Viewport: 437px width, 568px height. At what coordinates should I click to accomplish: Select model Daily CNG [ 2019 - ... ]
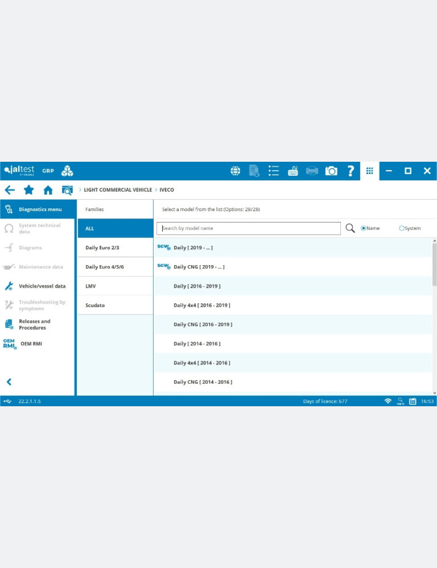tap(293, 267)
